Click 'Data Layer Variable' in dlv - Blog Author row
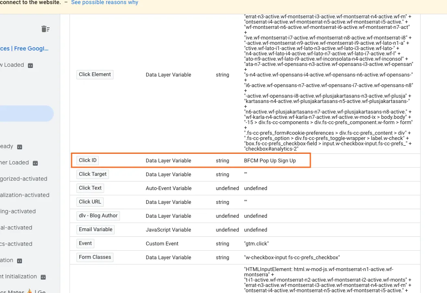Image resolution: width=447 pixels, height=293 pixels. coord(168,216)
